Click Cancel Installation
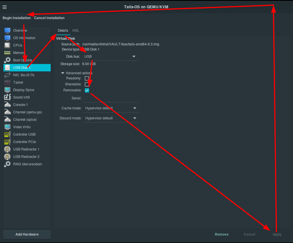293x243 pixels. 49,18
